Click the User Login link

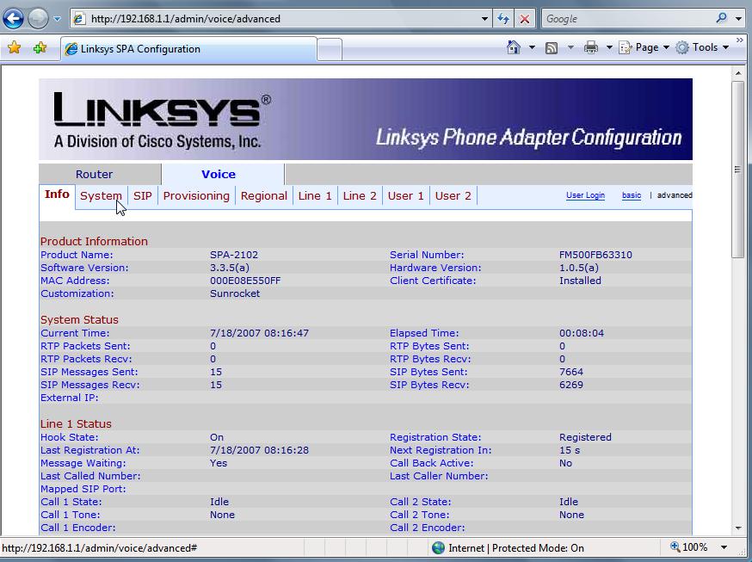(x=586, y=195)
